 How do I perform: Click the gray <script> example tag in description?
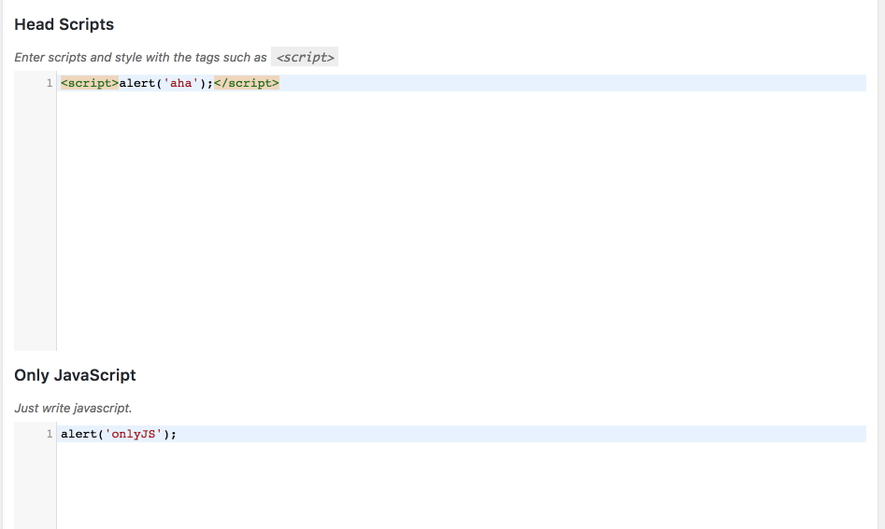point(305,57)
